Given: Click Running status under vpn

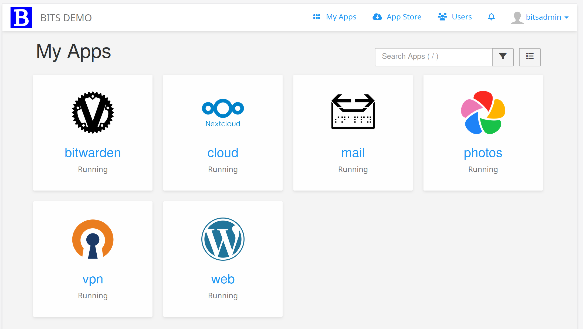Looking at the screenshot, I should click(x=93, y=296).
